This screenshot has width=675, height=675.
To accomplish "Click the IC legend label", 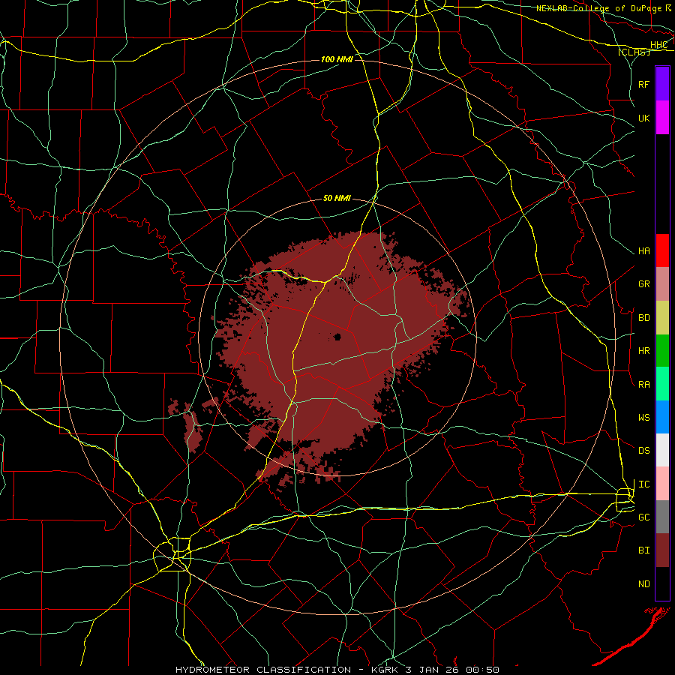I will click(644, 484).
